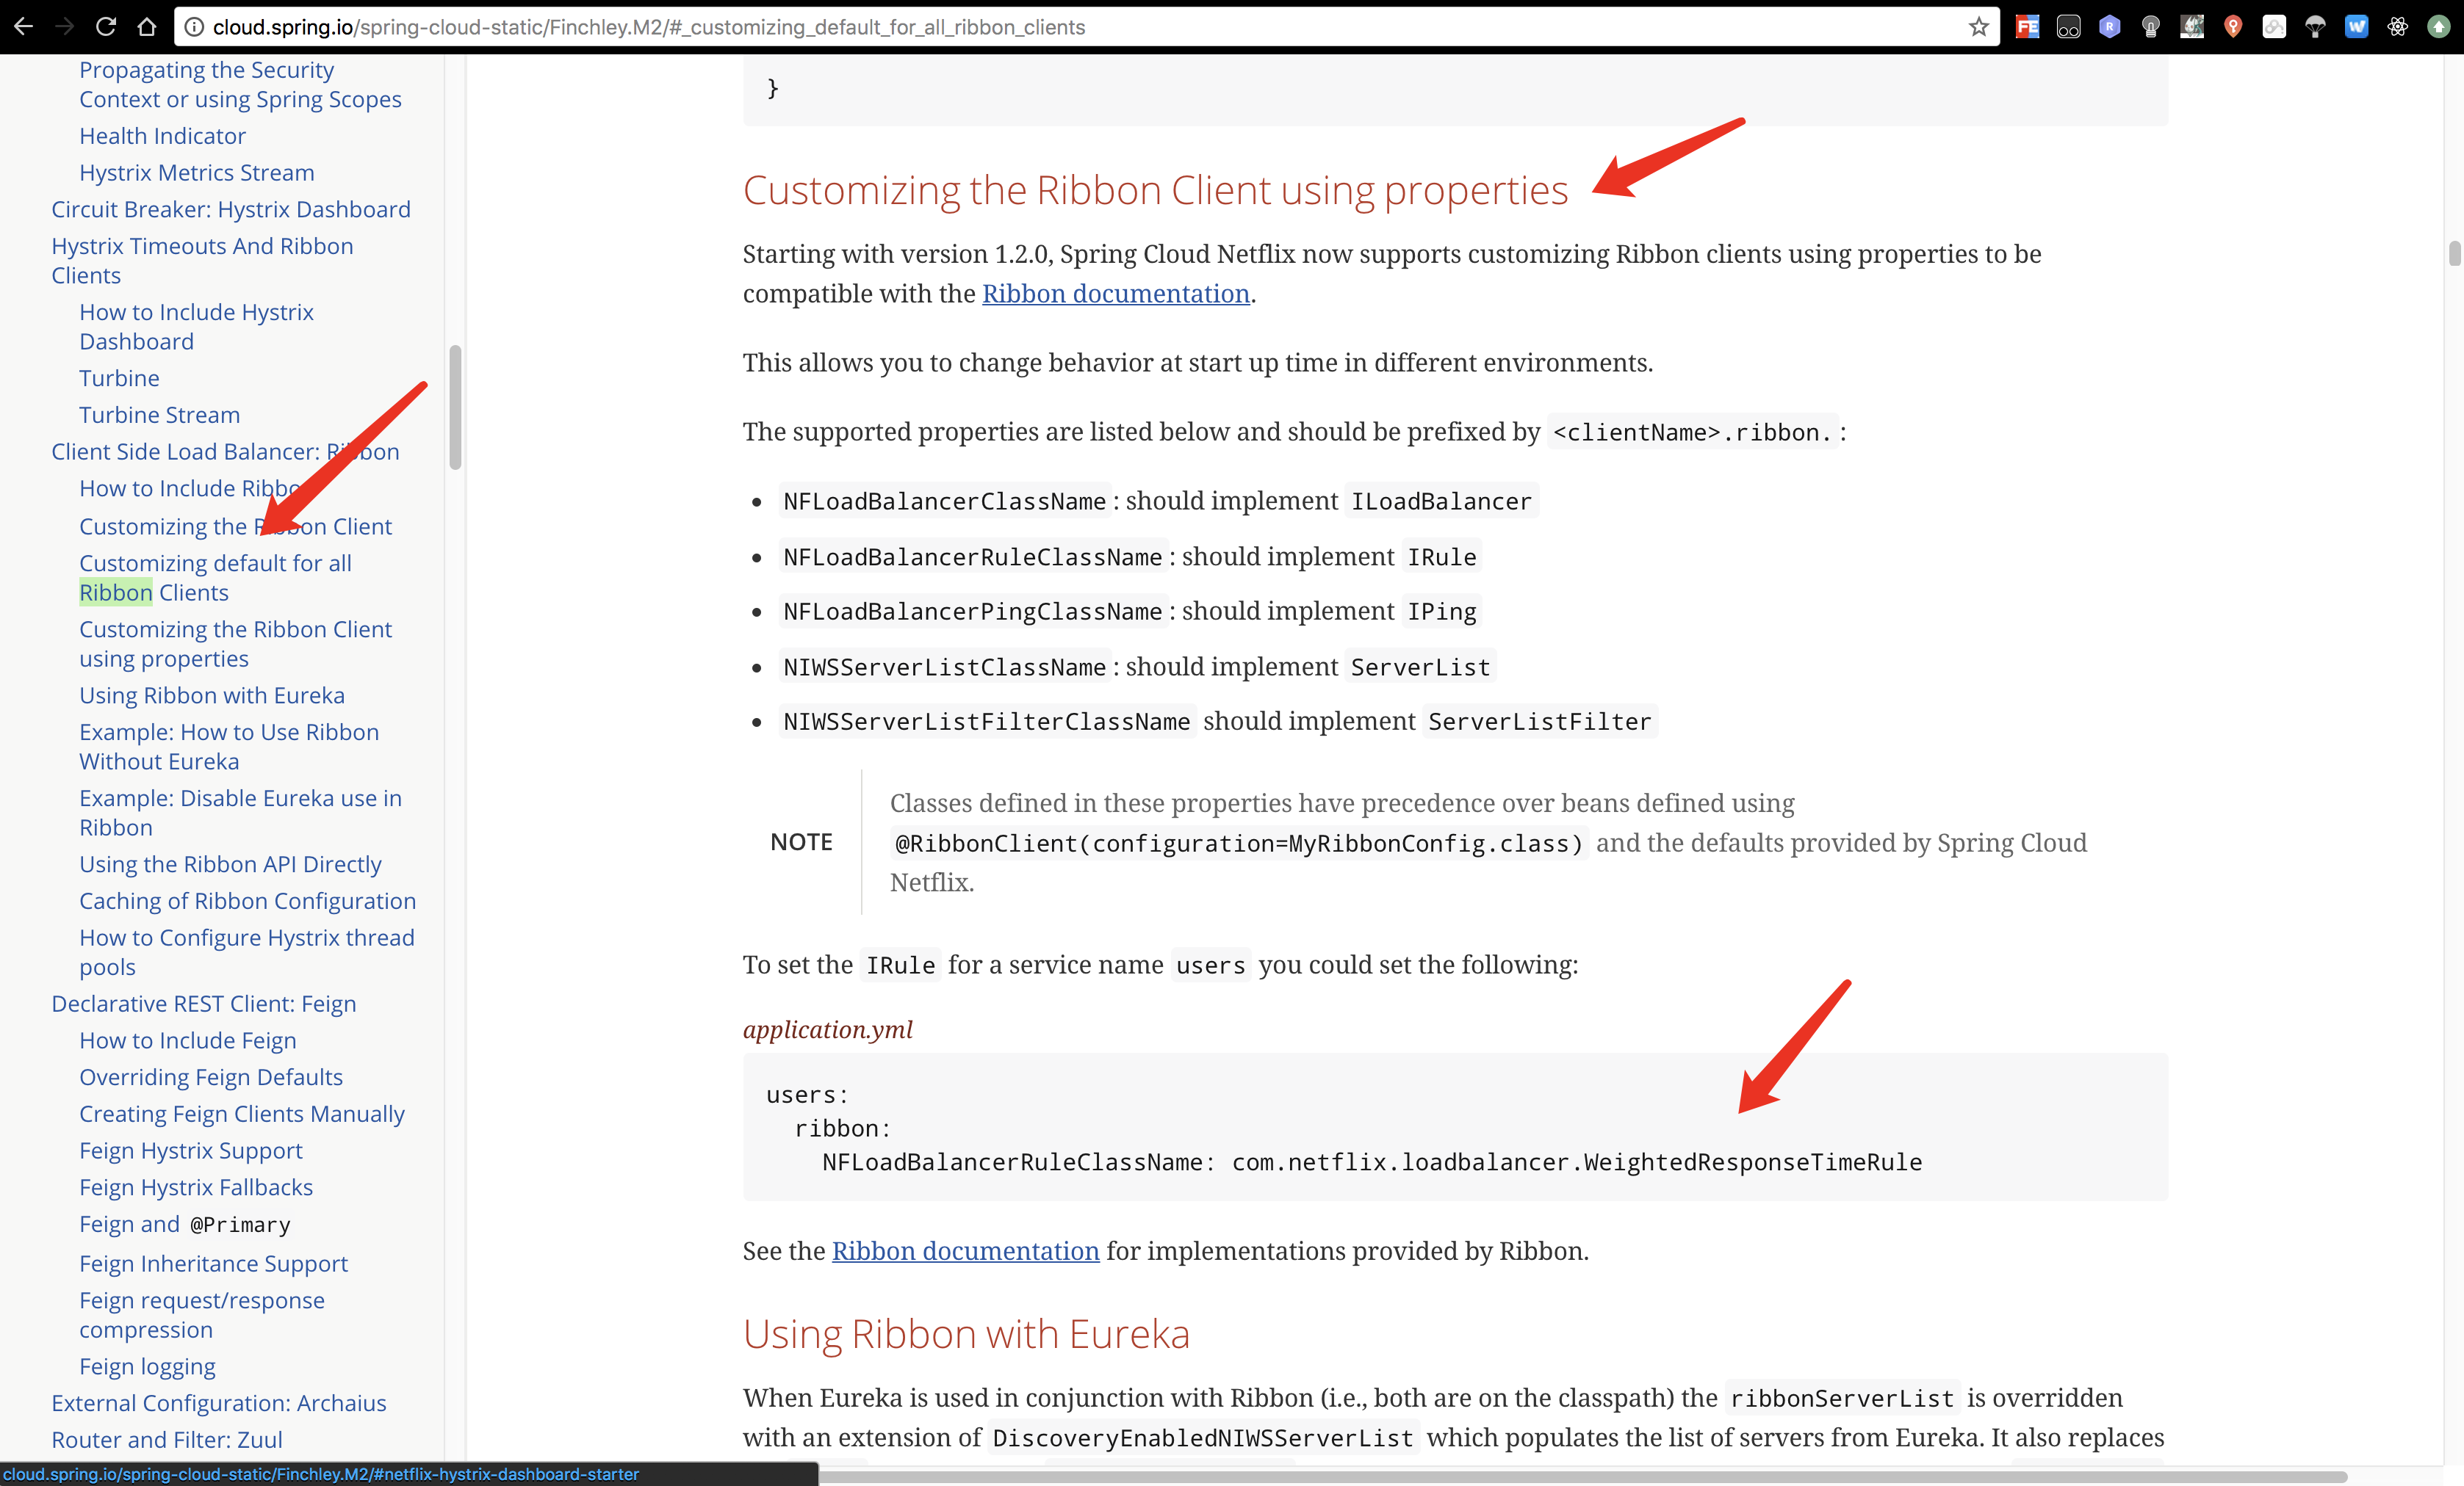Open Caching of Ribbon Configuration entry
The image size is (2464, 1486).
(247, 900)
